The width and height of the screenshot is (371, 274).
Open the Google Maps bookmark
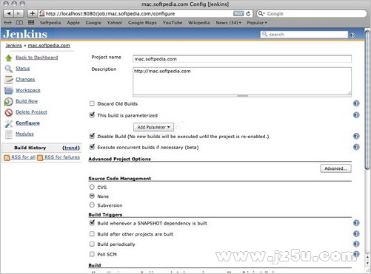coord(142,23)
